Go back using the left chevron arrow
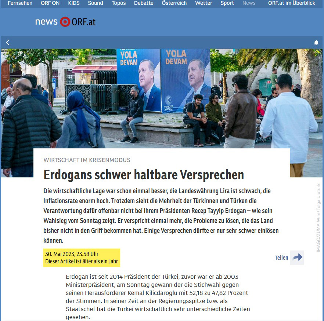Viewport: 324px width, 321px height. coord(7,42)
